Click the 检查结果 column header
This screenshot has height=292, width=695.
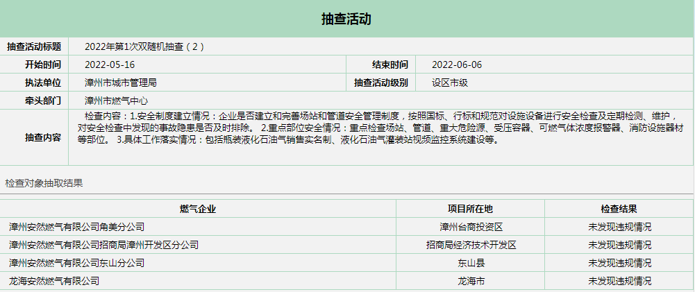point(619,209)
